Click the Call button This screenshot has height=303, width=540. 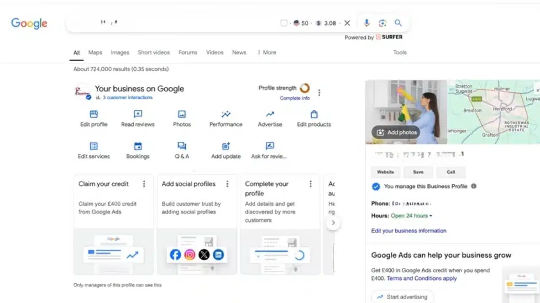pos(451,172)
